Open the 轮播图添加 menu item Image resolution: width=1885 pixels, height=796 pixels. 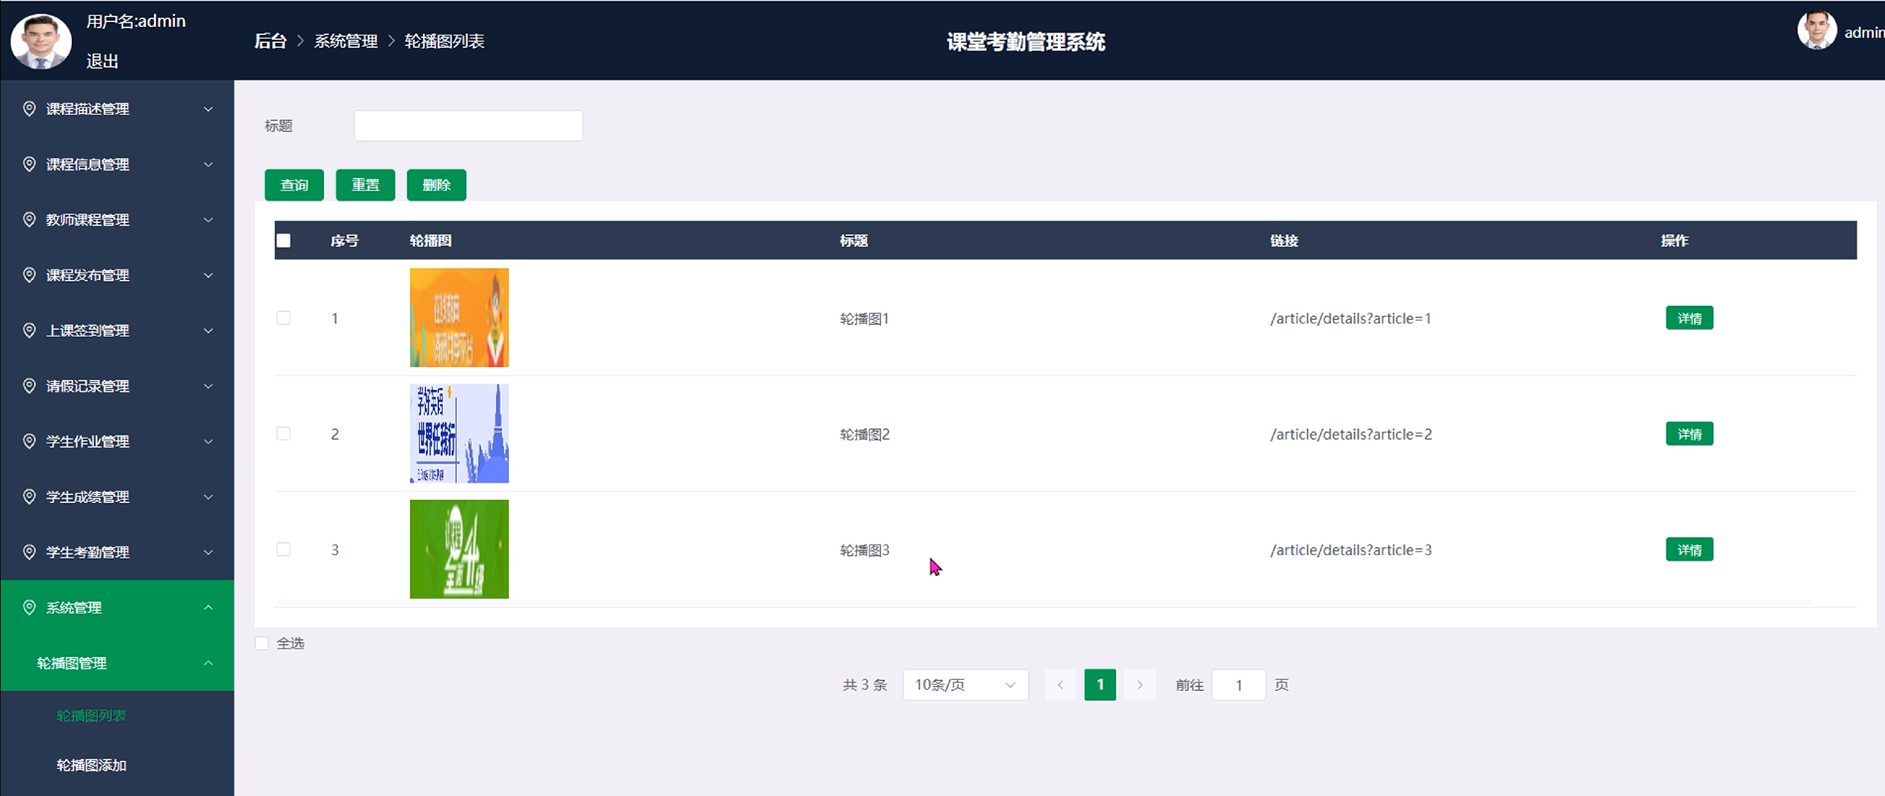pos(91,765)
